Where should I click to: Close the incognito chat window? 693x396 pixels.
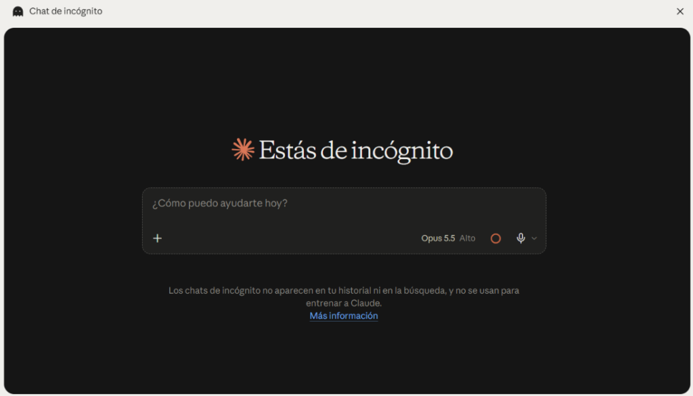679,12
